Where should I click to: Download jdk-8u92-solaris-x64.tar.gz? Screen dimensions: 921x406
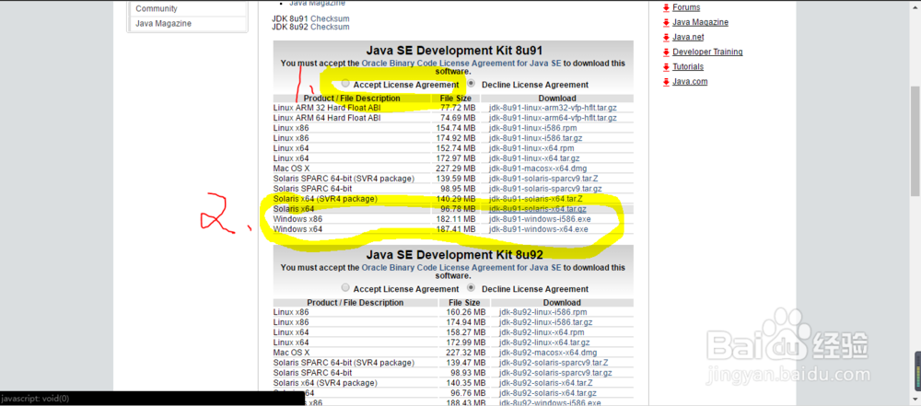(x=547, y=393)
